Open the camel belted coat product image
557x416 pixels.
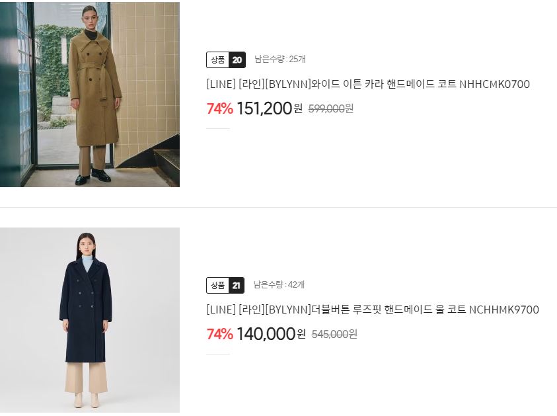click(x=89, y=94)
